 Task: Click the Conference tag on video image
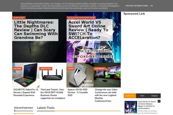[x=99, y=68]
